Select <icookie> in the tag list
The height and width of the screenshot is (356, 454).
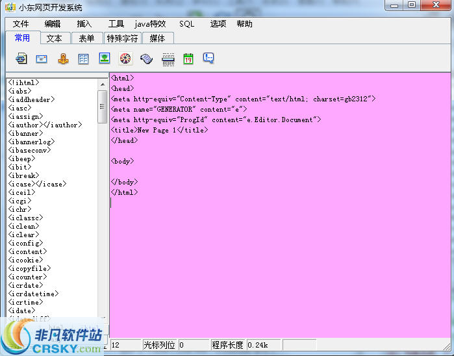coord(25,260)
